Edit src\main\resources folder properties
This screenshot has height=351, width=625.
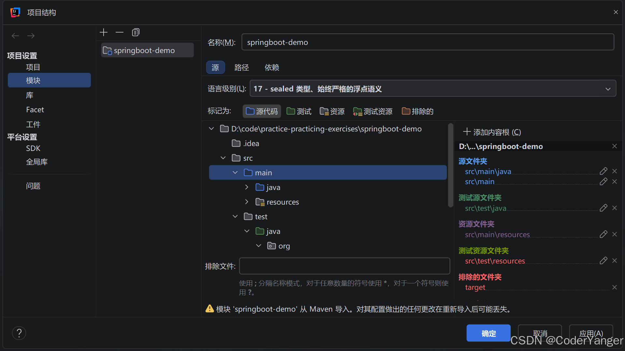pyautogui.click(x=603, y=234)
